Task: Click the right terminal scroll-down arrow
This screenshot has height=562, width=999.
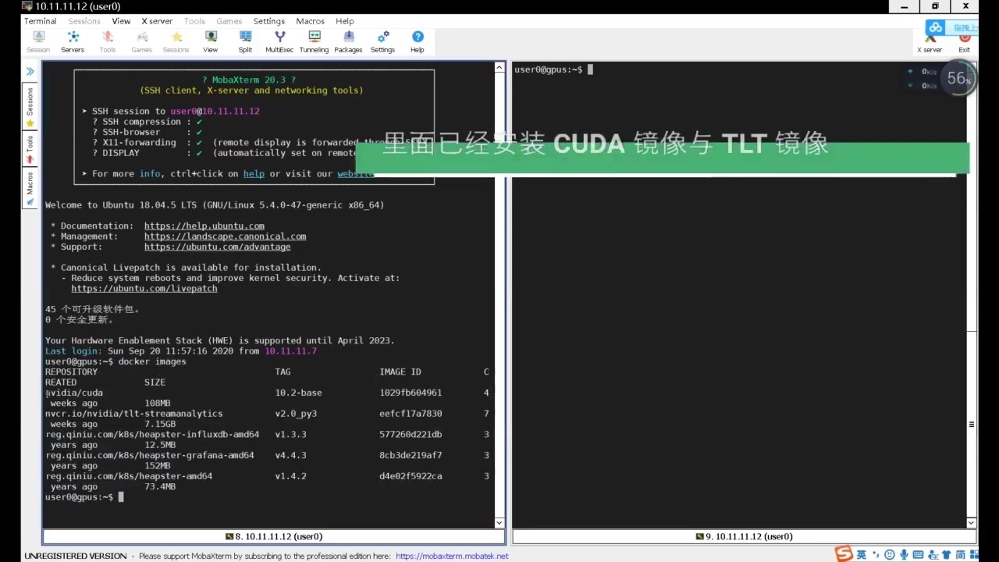Action: pyautogui.click(x=972, y=523)
